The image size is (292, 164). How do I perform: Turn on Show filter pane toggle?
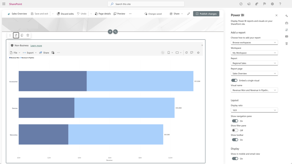(x=235, y=130)
